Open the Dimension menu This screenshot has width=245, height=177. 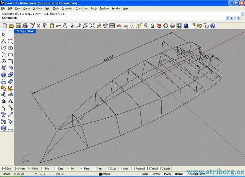(67, 8)
